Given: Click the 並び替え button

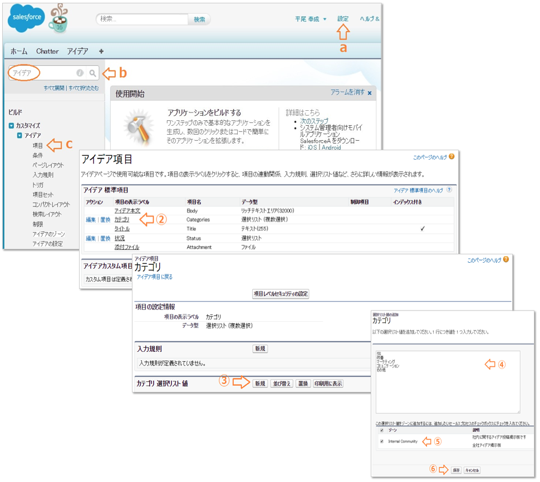Looking at the screenshot, I should tap(281, 383).
